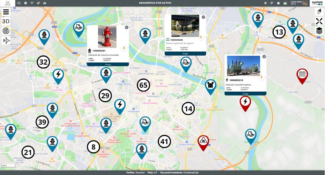Click the transformer station photo thumbnail

coord(244,66)
